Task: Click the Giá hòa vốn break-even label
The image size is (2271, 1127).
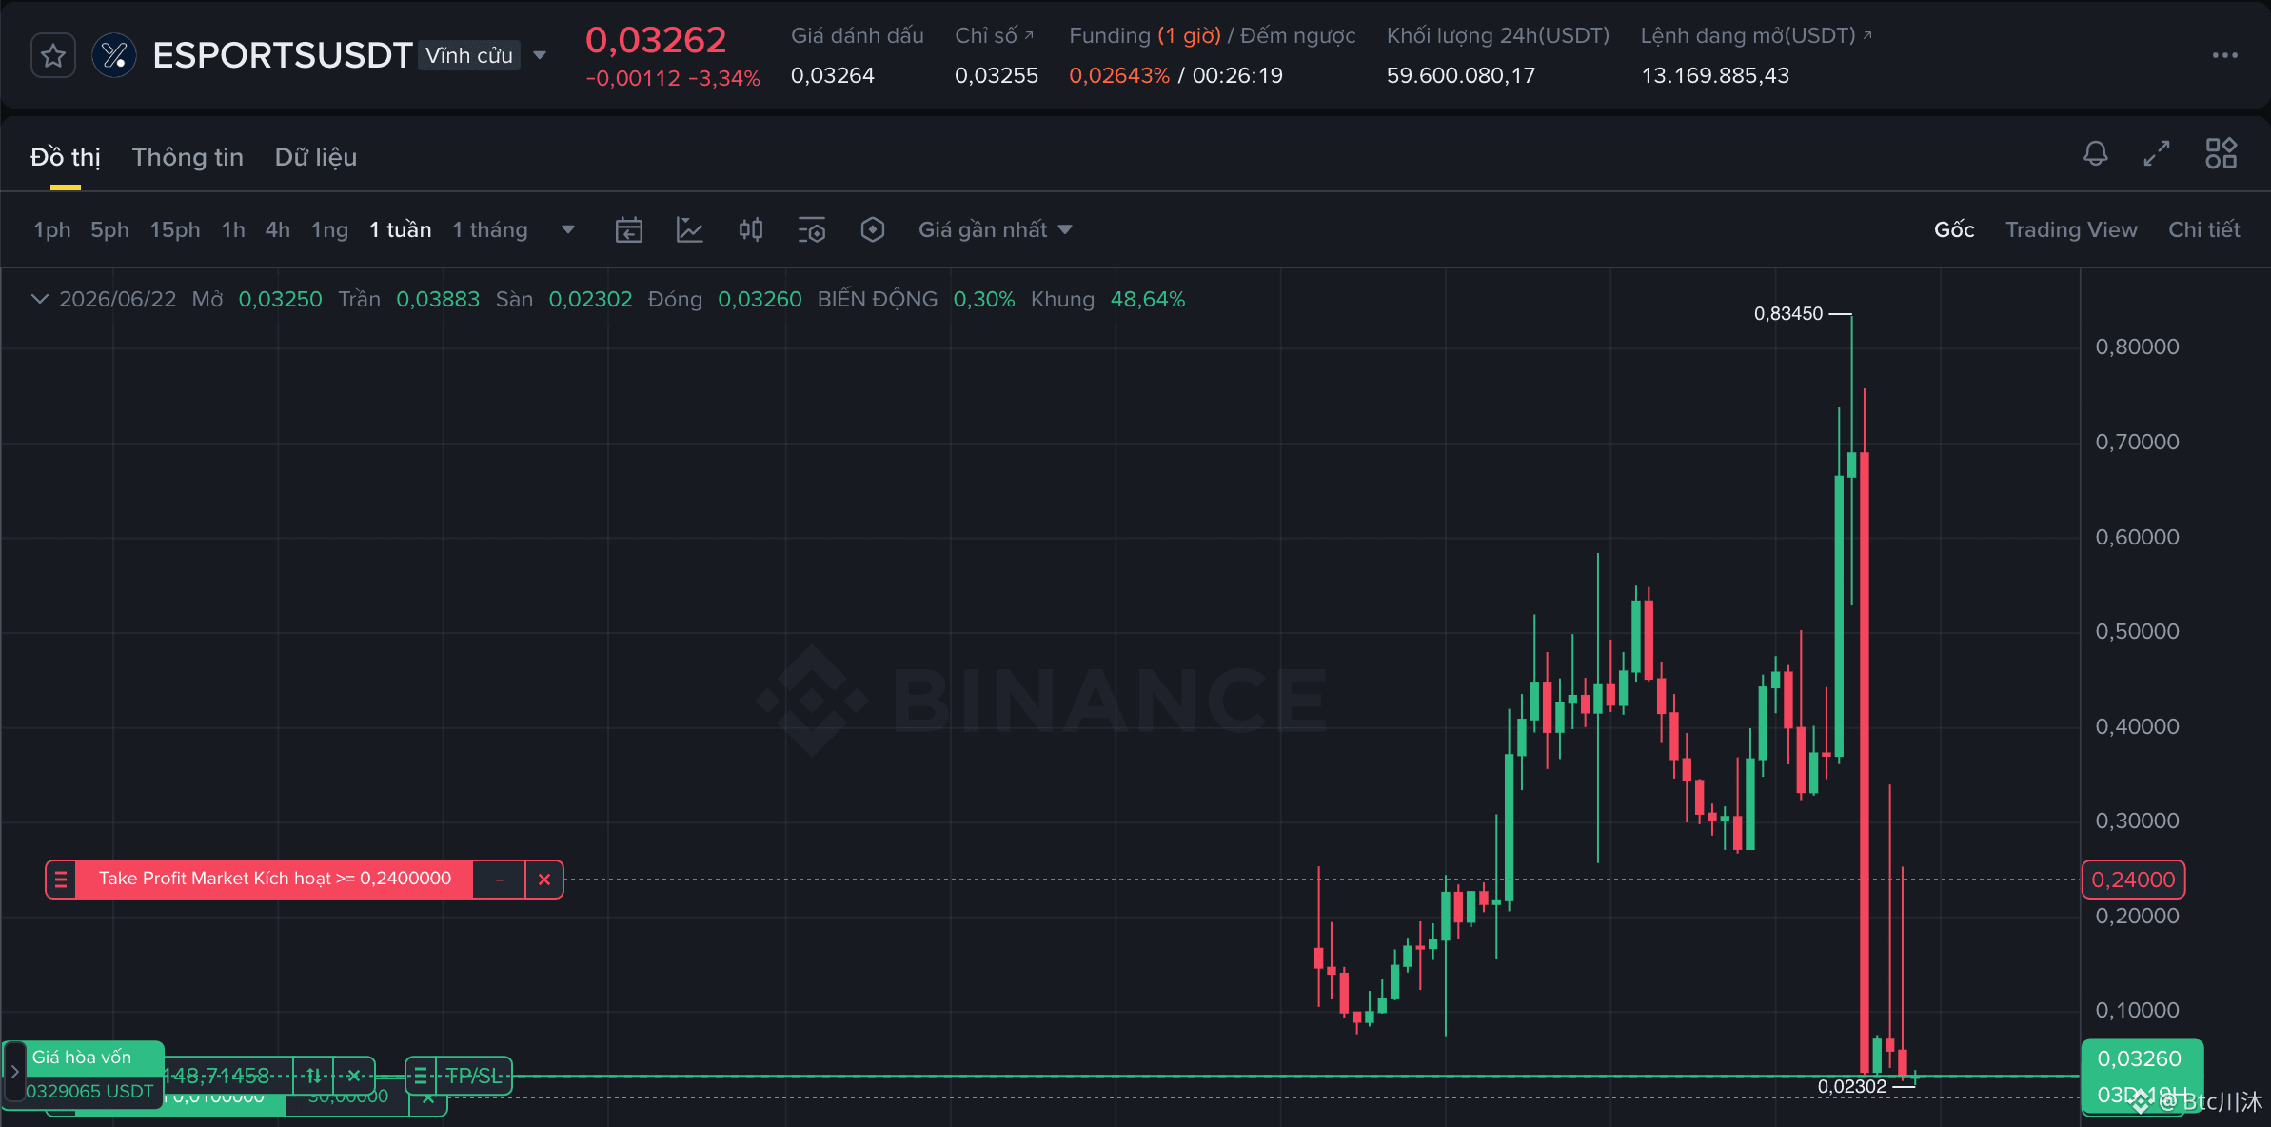Action: 82,1057
